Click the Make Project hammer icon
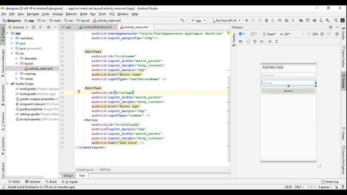The image size is (347, 195). (x=182, y=21)
